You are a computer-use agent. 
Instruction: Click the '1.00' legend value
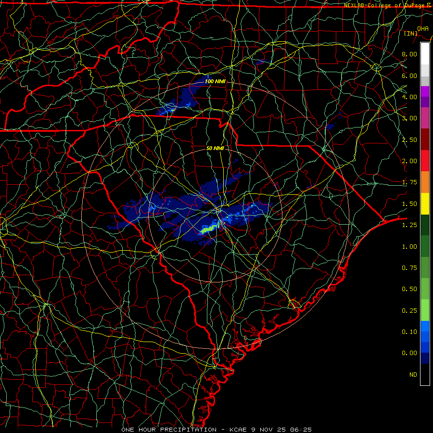tap(409, 247)
